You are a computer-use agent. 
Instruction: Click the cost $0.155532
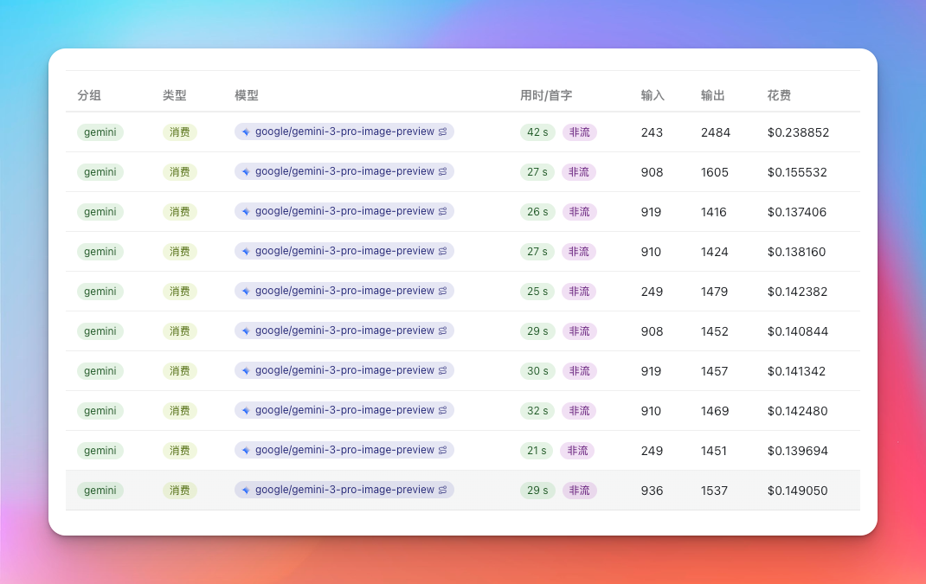pyautogui.click(x=797, y=172)
